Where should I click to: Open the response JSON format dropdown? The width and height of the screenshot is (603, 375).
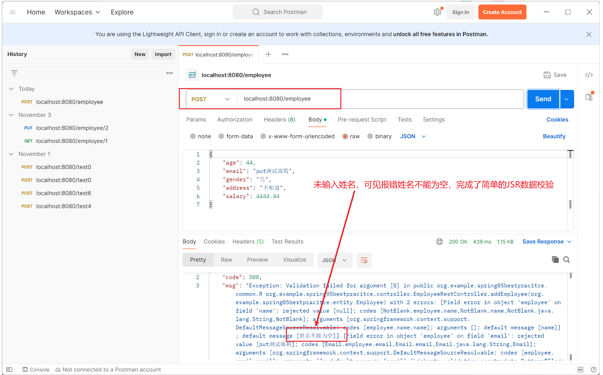pos(335,260)
